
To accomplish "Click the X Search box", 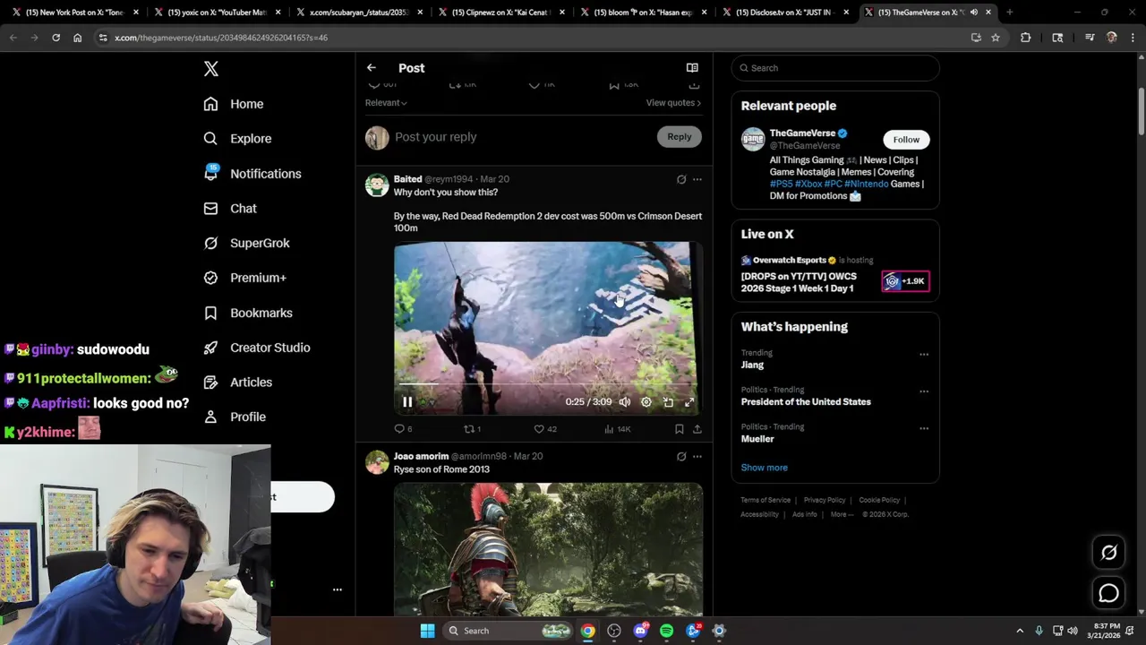I will coord(835,68).
